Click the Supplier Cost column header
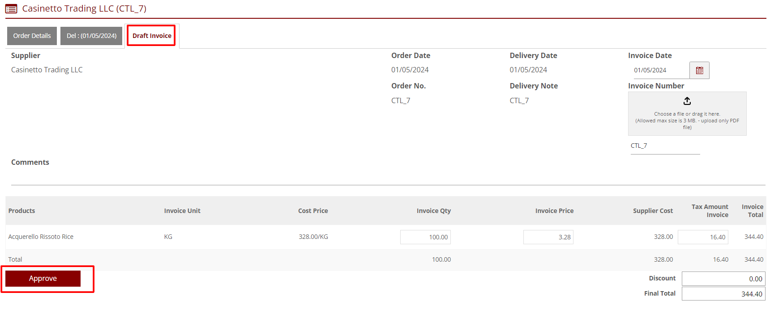Screen dimensions: 770x309 [x=653, y=211]
